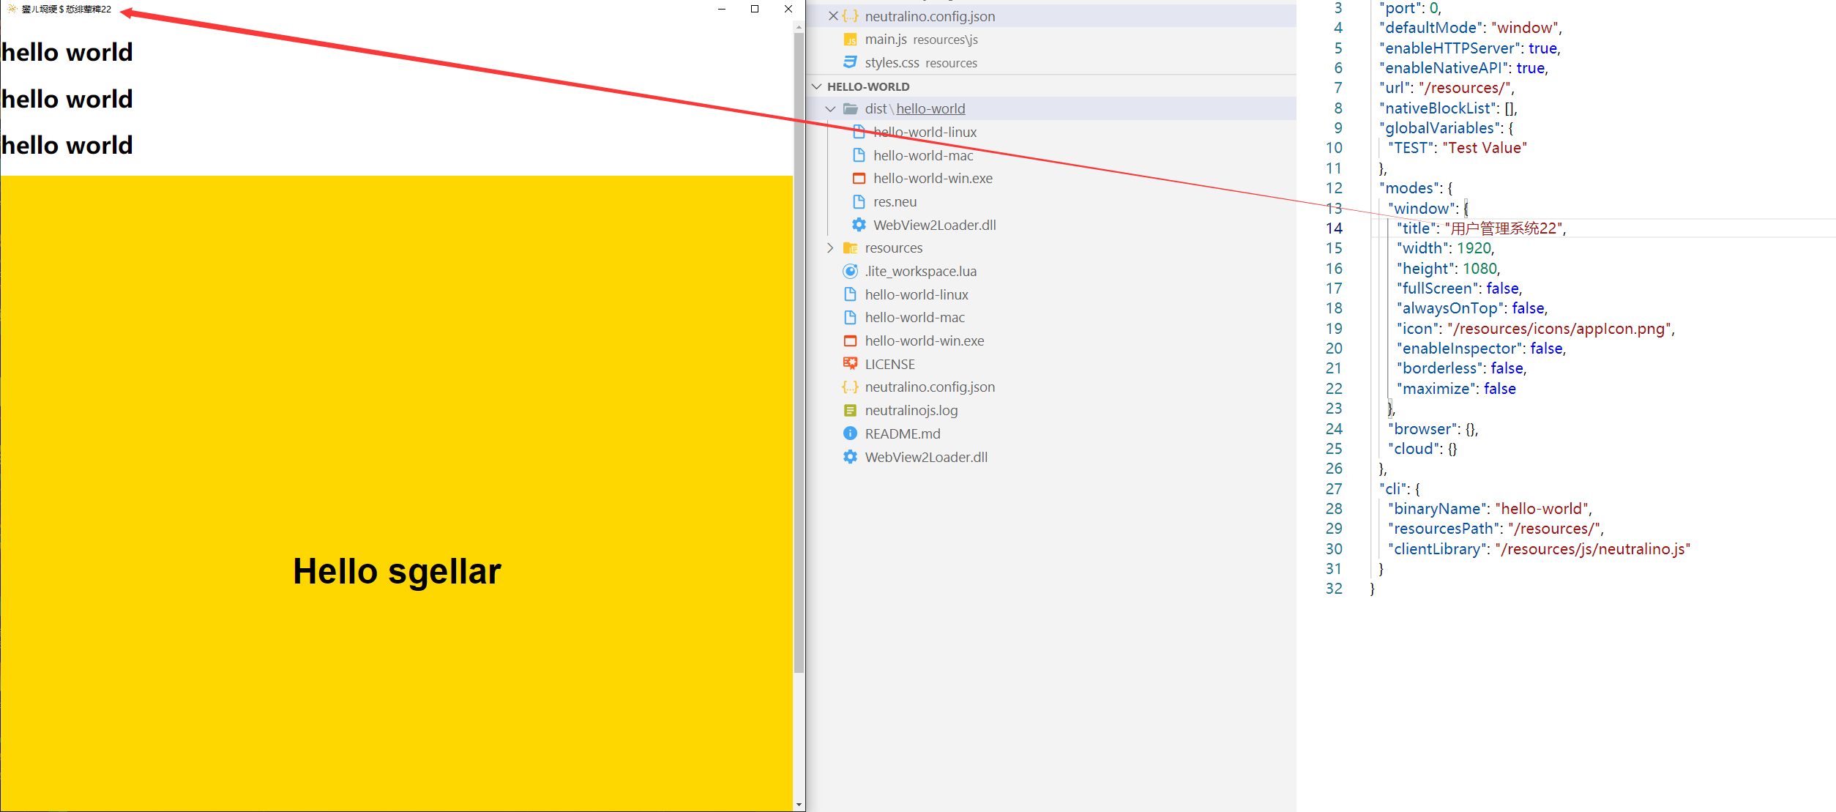Select hello-world-mac in root folder
Viewport: 1836px width, 812px height.
(x=914, y=318)
